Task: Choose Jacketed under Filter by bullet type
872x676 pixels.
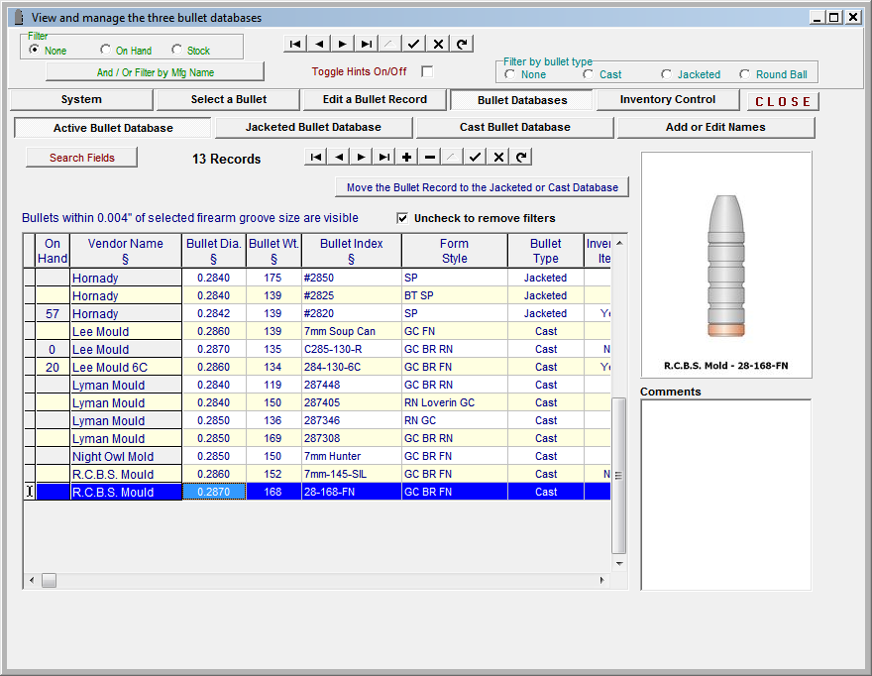Action: point(666,74)
